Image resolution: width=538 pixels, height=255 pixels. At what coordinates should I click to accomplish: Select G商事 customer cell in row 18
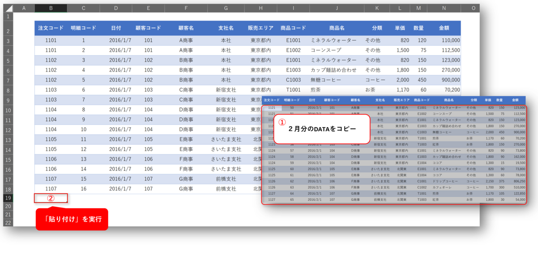(x=186, y=189)
